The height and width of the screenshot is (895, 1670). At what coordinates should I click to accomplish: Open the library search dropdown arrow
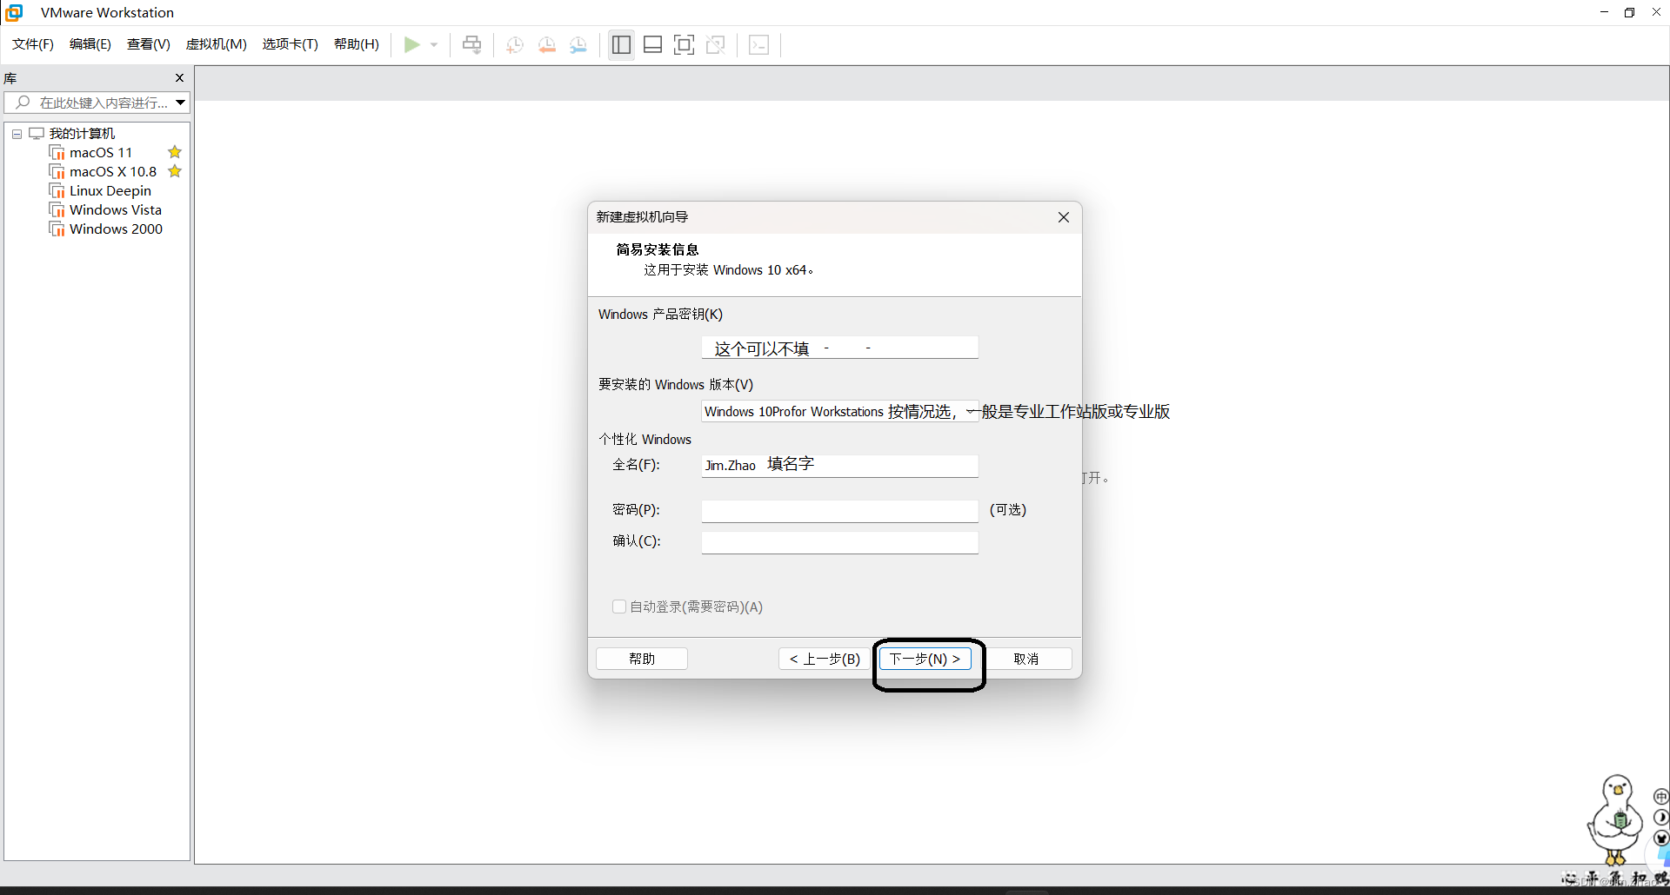(x=180, y=103)
